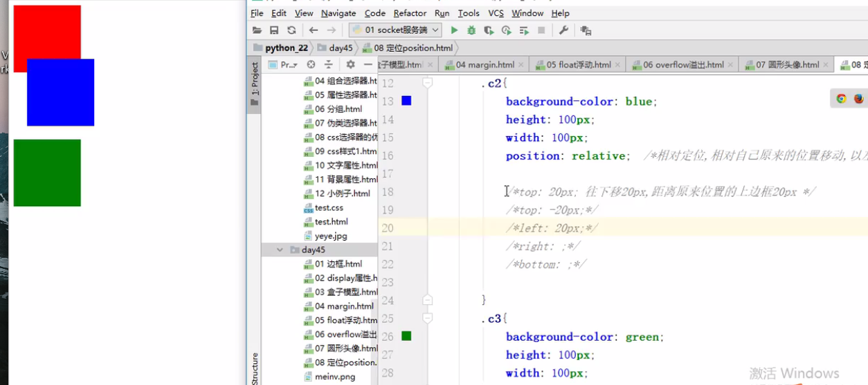The image size is (868, 385).
Task: Open the Help menu
Action: [x=561, y=13]
